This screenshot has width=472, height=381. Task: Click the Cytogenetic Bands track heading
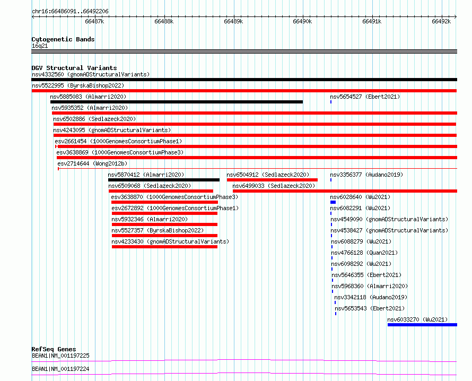(63, 39)
